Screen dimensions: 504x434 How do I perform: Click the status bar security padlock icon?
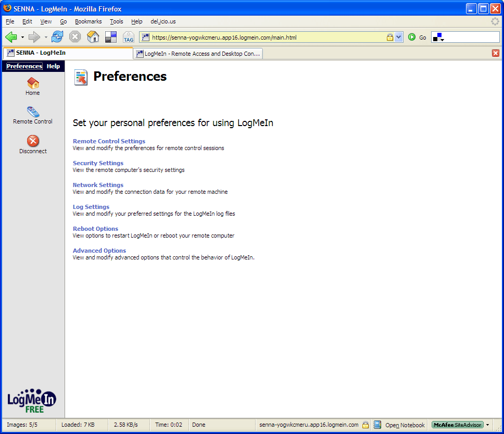click(x=366, y=425)
